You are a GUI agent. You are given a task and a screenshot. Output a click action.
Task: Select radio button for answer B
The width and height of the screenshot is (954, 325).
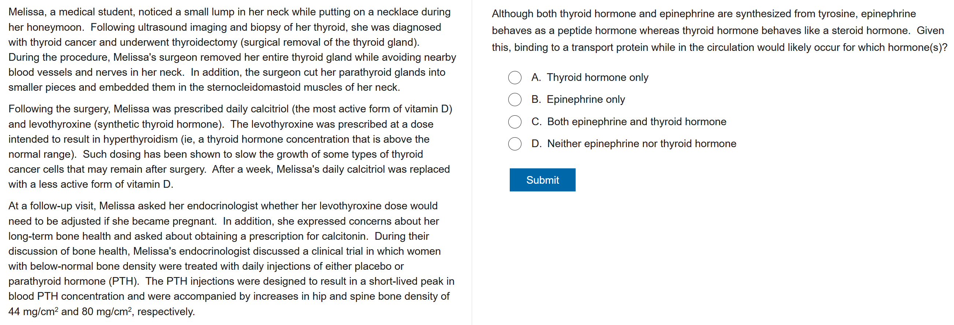pos(515,99)
